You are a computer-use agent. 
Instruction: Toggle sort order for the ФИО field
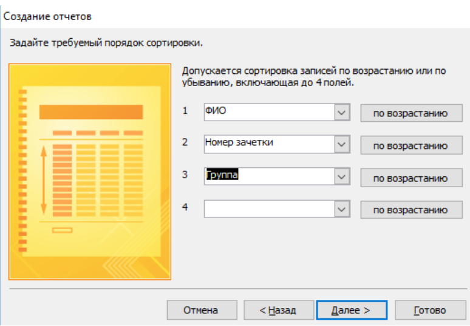point(409,113)
